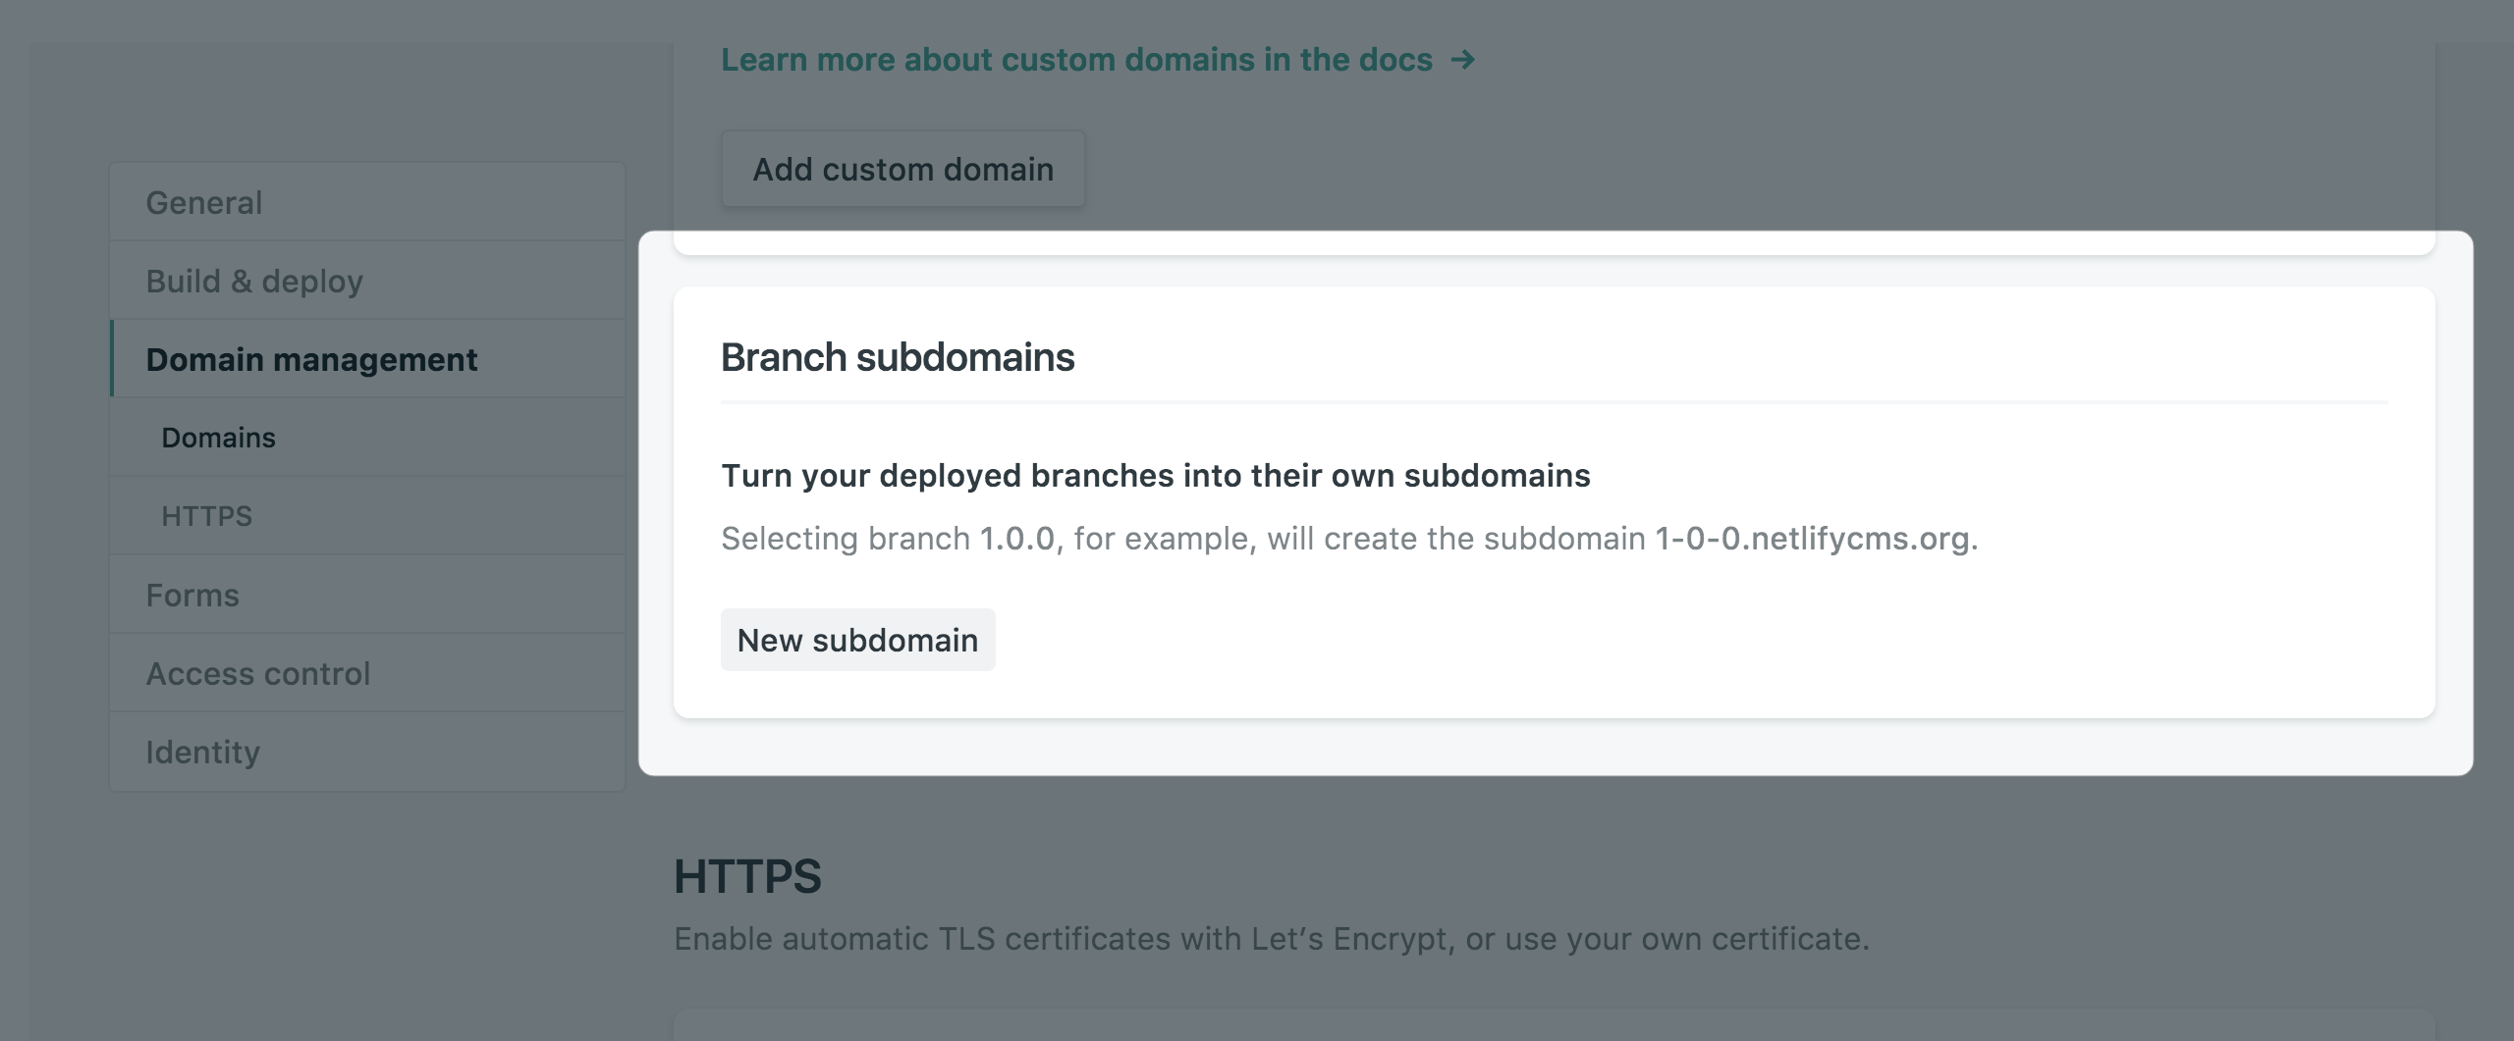Screen dimensions: 2514x1041
Task: Open the General settings section
Action: 204,202
